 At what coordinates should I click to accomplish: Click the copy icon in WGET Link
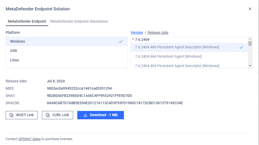pos(11,115)
